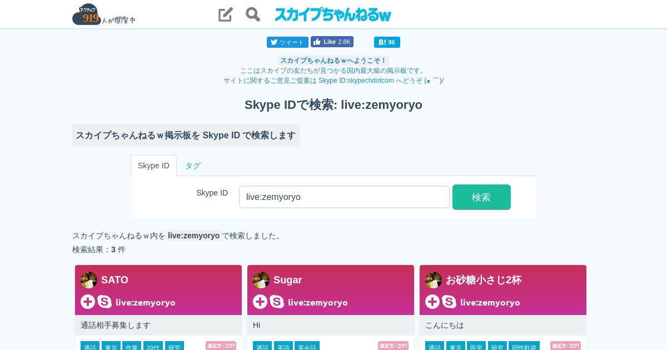Screen dimensions: 667x350
Task: Open the skypechdotcom Skype ID link
Action: coord(371,81)
